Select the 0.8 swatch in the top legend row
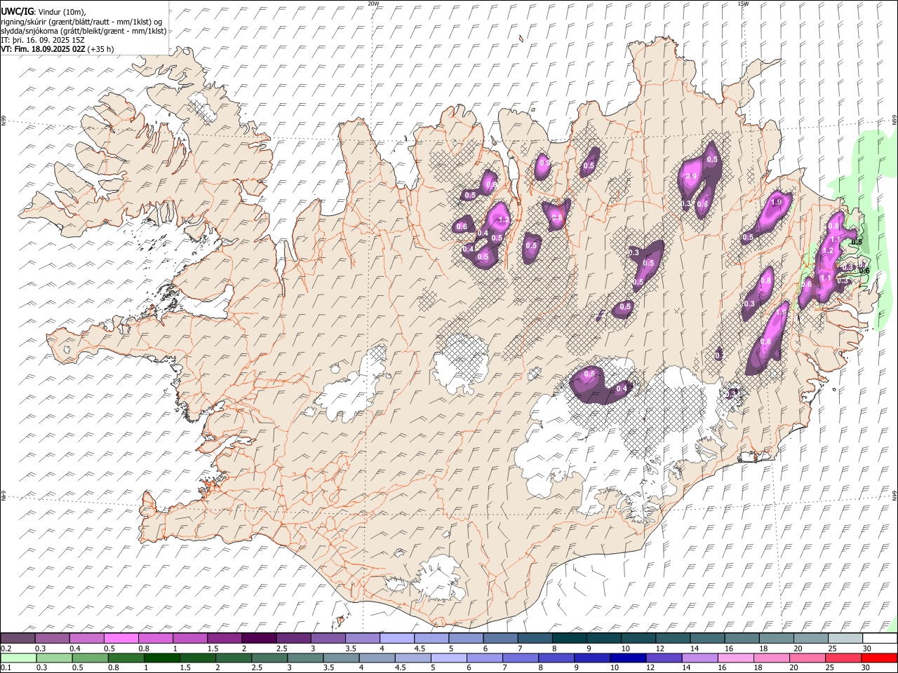This screenshot has width=898, height=673. pyautogui.click(x=156, y=639)
